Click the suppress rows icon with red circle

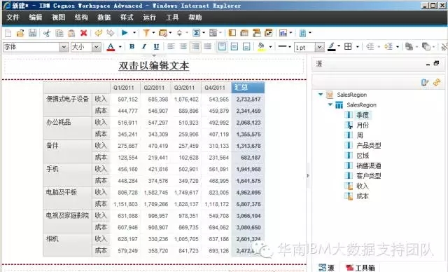click(x=163, y=33)
